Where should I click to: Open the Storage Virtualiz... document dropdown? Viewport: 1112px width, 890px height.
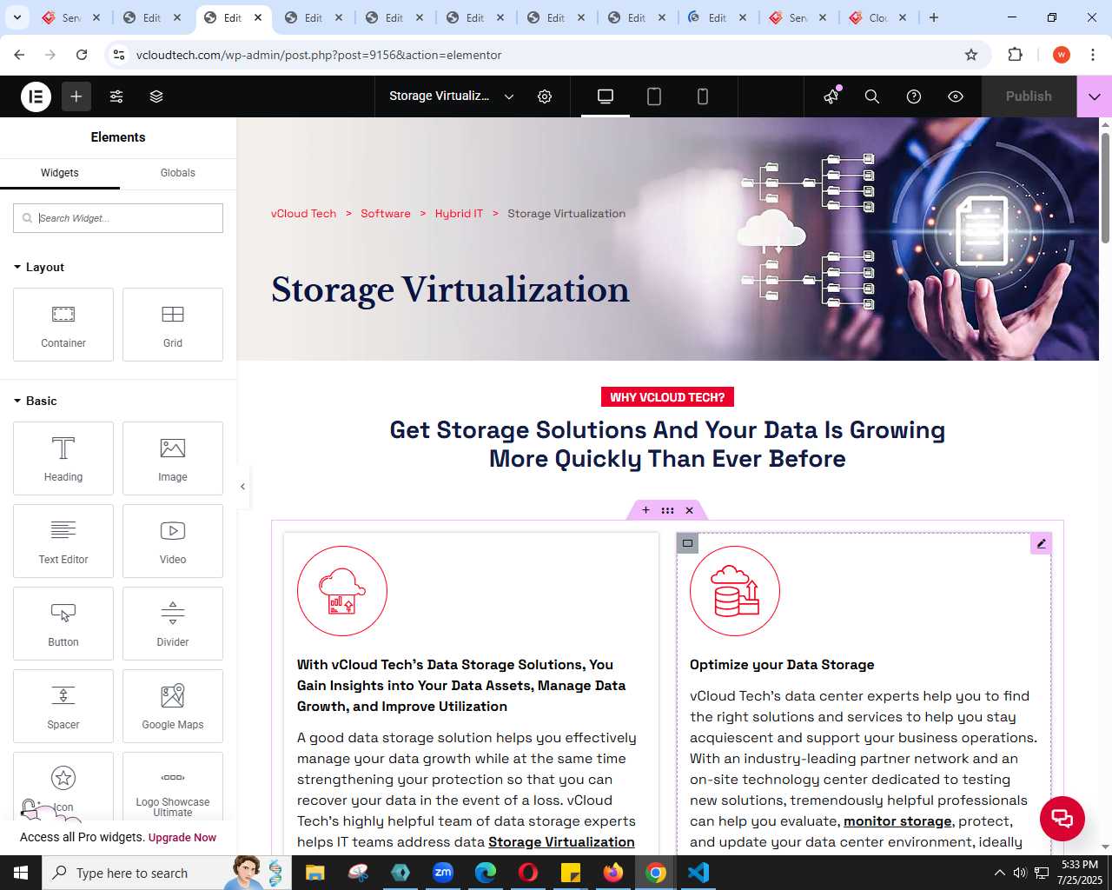(x=452, y=96)
